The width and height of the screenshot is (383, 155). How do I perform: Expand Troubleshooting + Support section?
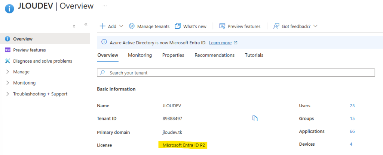point(7,94)
